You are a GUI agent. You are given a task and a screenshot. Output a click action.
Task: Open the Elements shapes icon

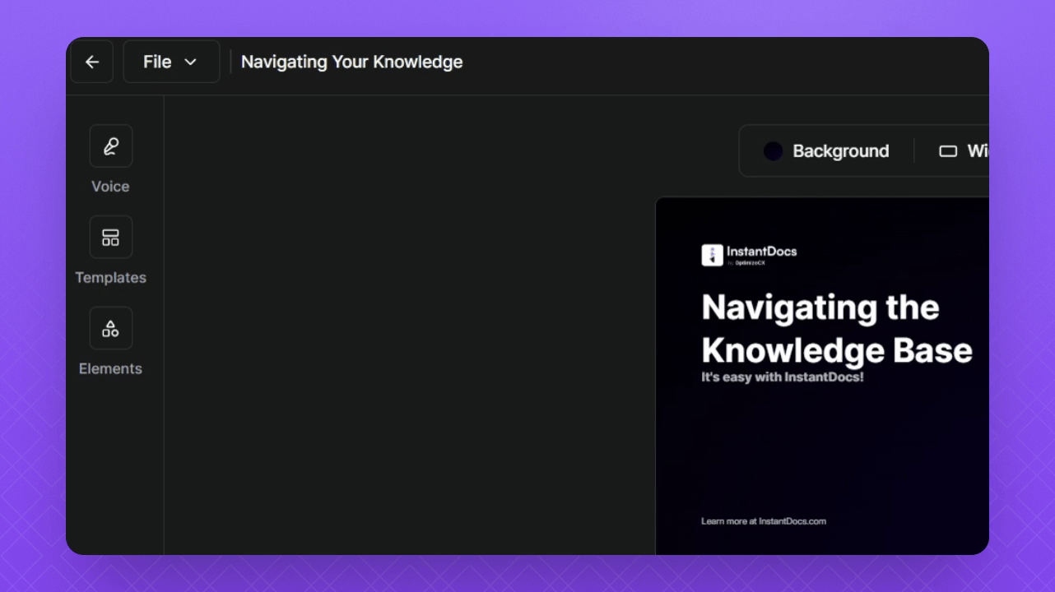110,329
